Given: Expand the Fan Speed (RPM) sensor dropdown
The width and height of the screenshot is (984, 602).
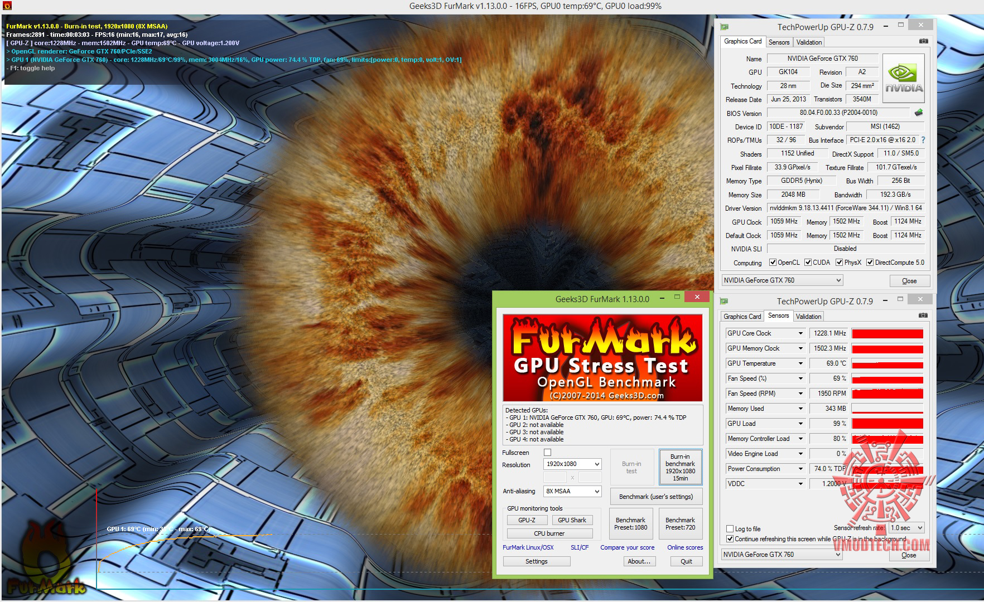Looking at the screenshot, I should pos(800,394).
